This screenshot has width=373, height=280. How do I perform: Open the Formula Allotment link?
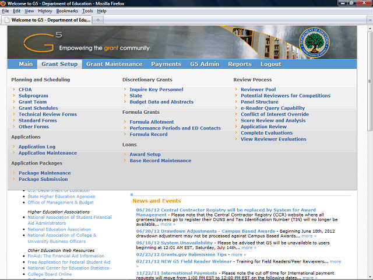(152, 122)
